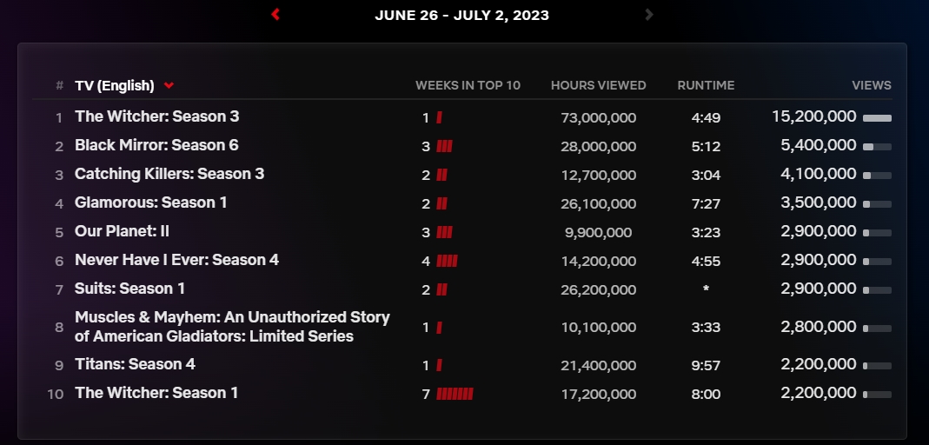Viewport: 929px width, 445px height.
Task: Click the asterisk in Suits runtime cell
Action: click(706, 289)
